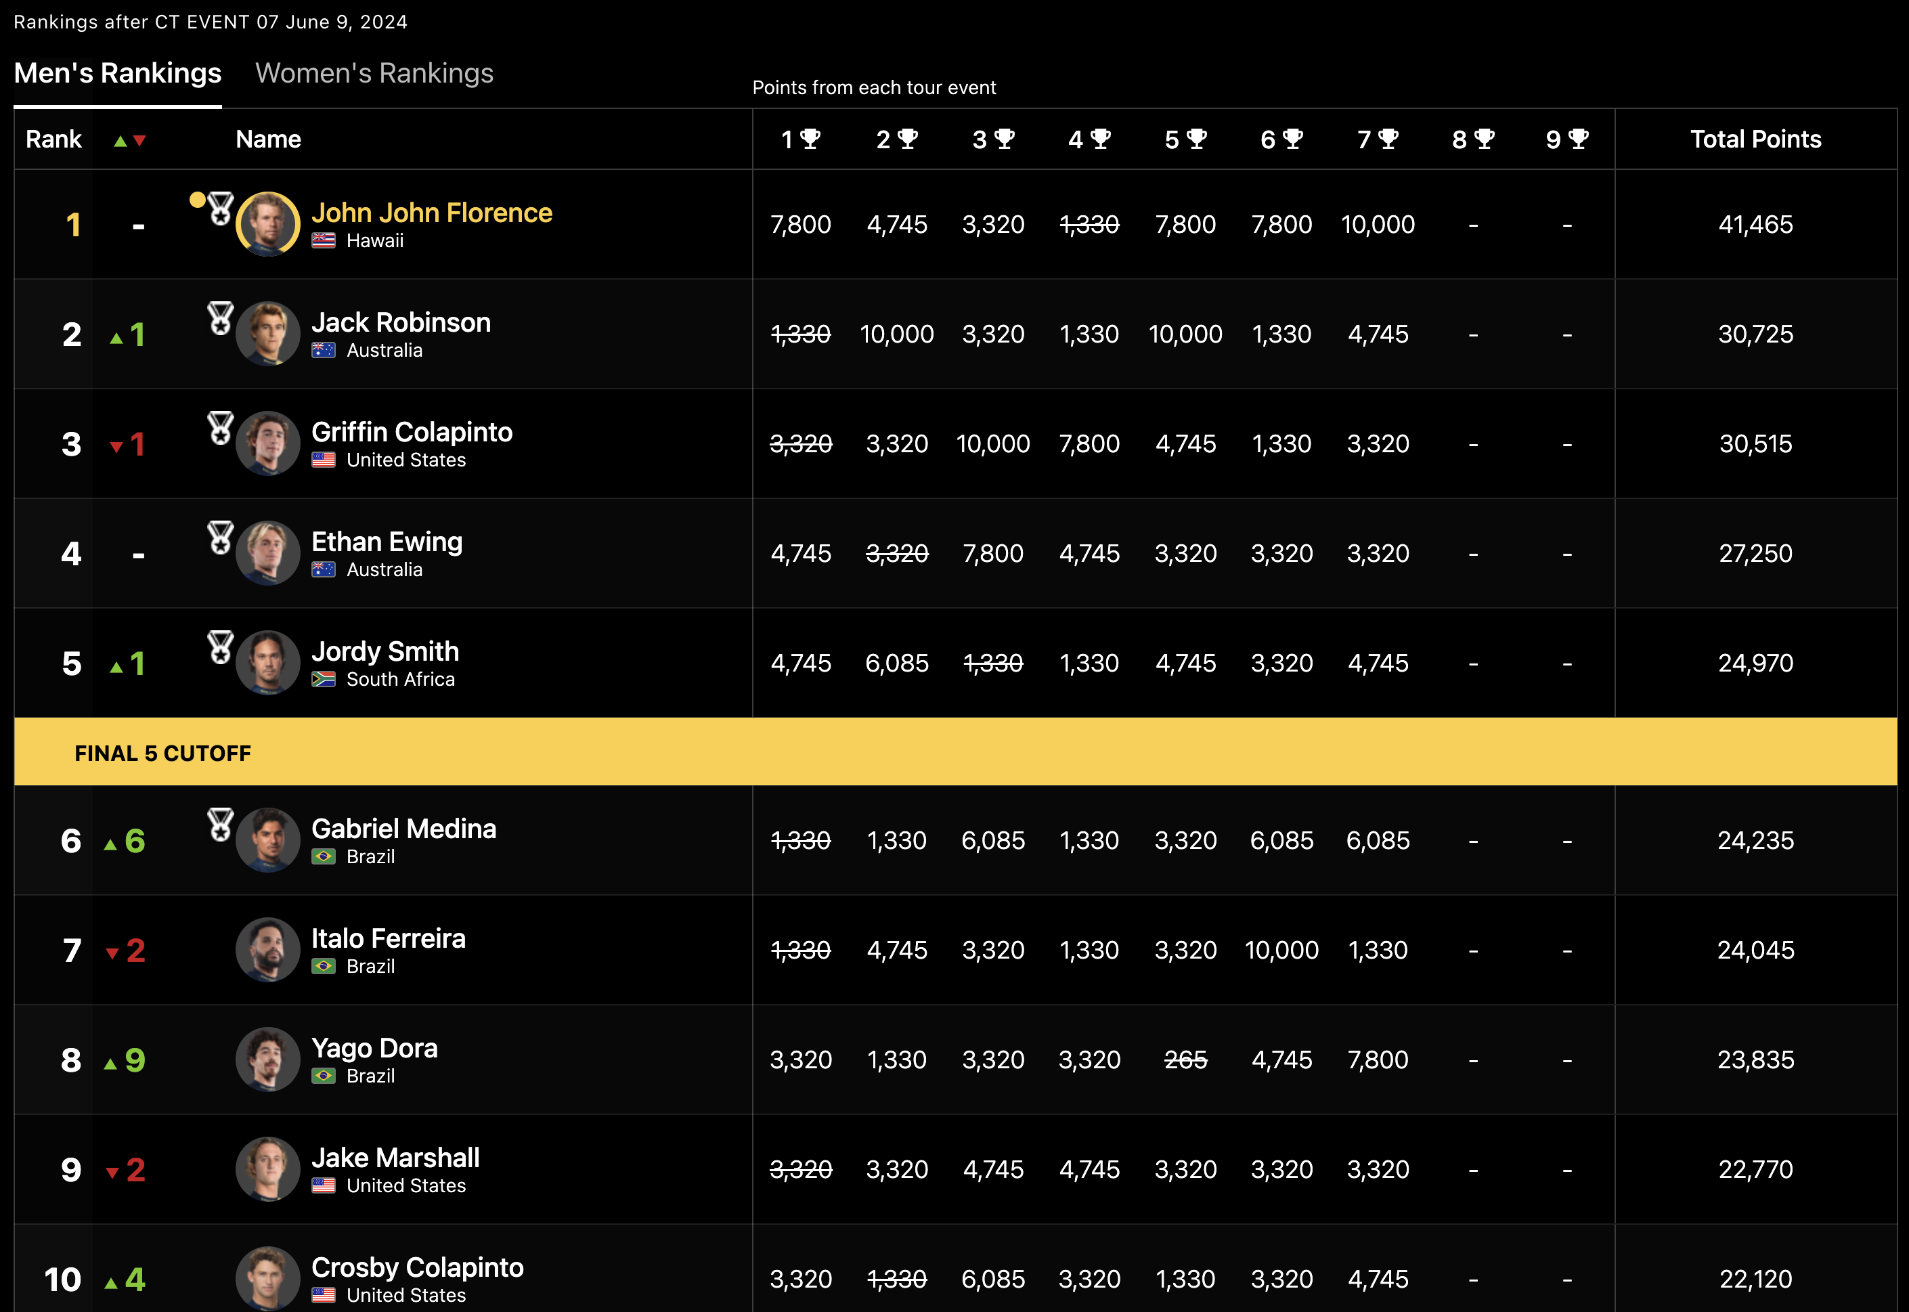Open Griffin Colapinto's profile link
The height and width of the screenshot is (1312, 1909).
[412, 432]
